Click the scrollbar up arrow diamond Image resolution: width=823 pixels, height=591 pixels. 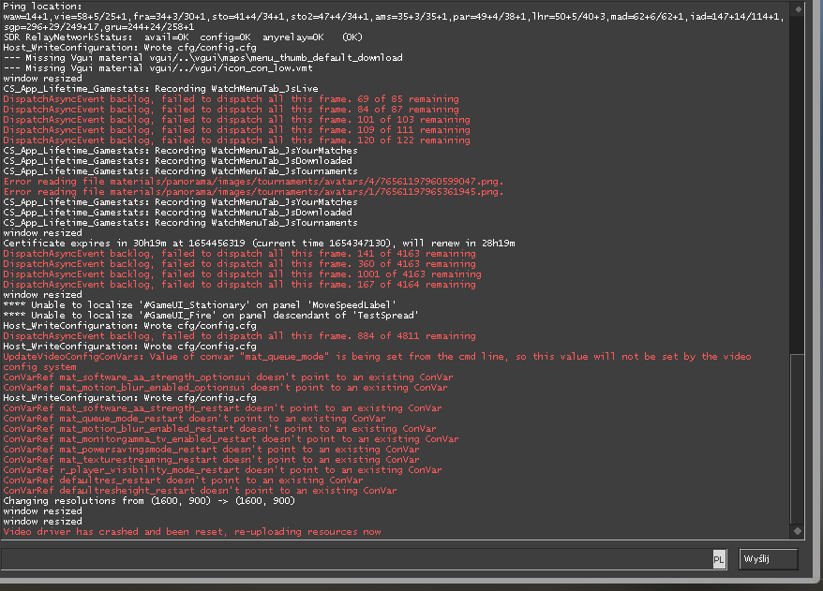[x=798, y=9]
